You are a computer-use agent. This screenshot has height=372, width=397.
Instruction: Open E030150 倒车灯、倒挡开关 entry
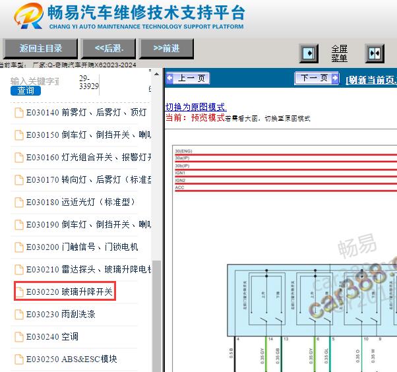point(88,135)
